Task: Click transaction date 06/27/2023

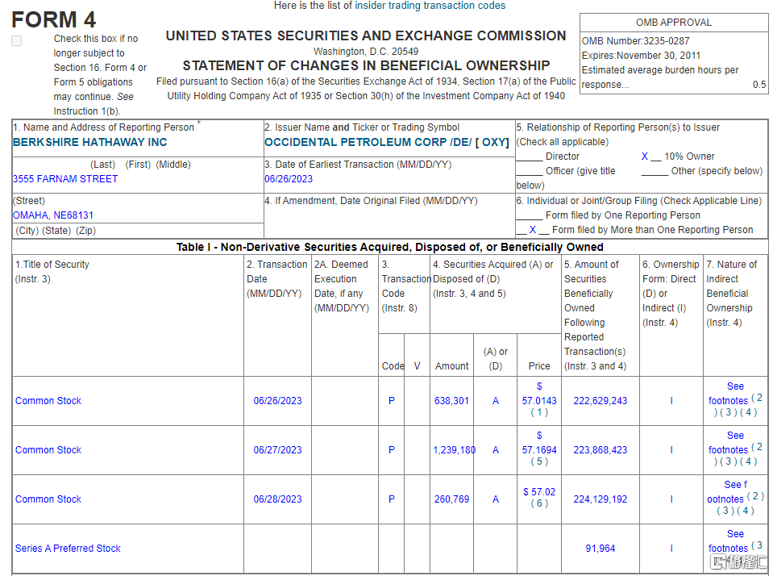Action: [277, 450]
